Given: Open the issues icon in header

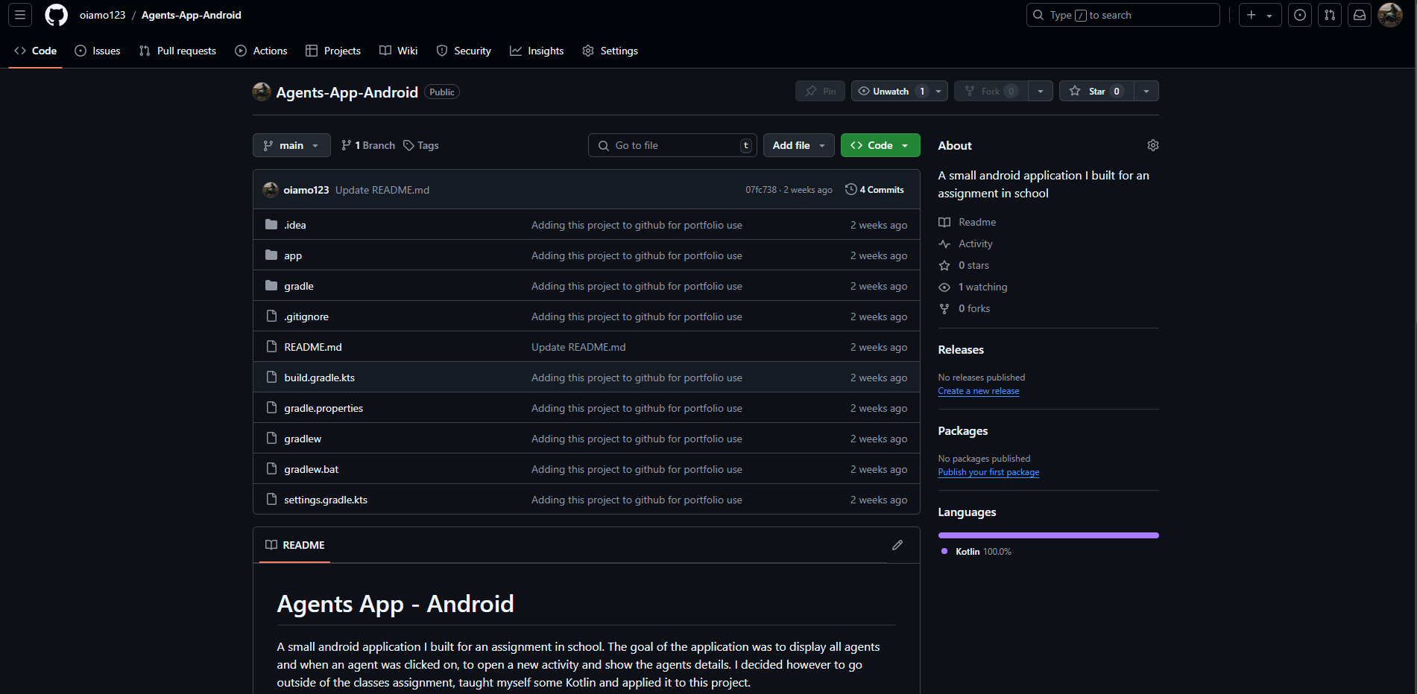Looking at the screenshot, I should [1300, 15].
